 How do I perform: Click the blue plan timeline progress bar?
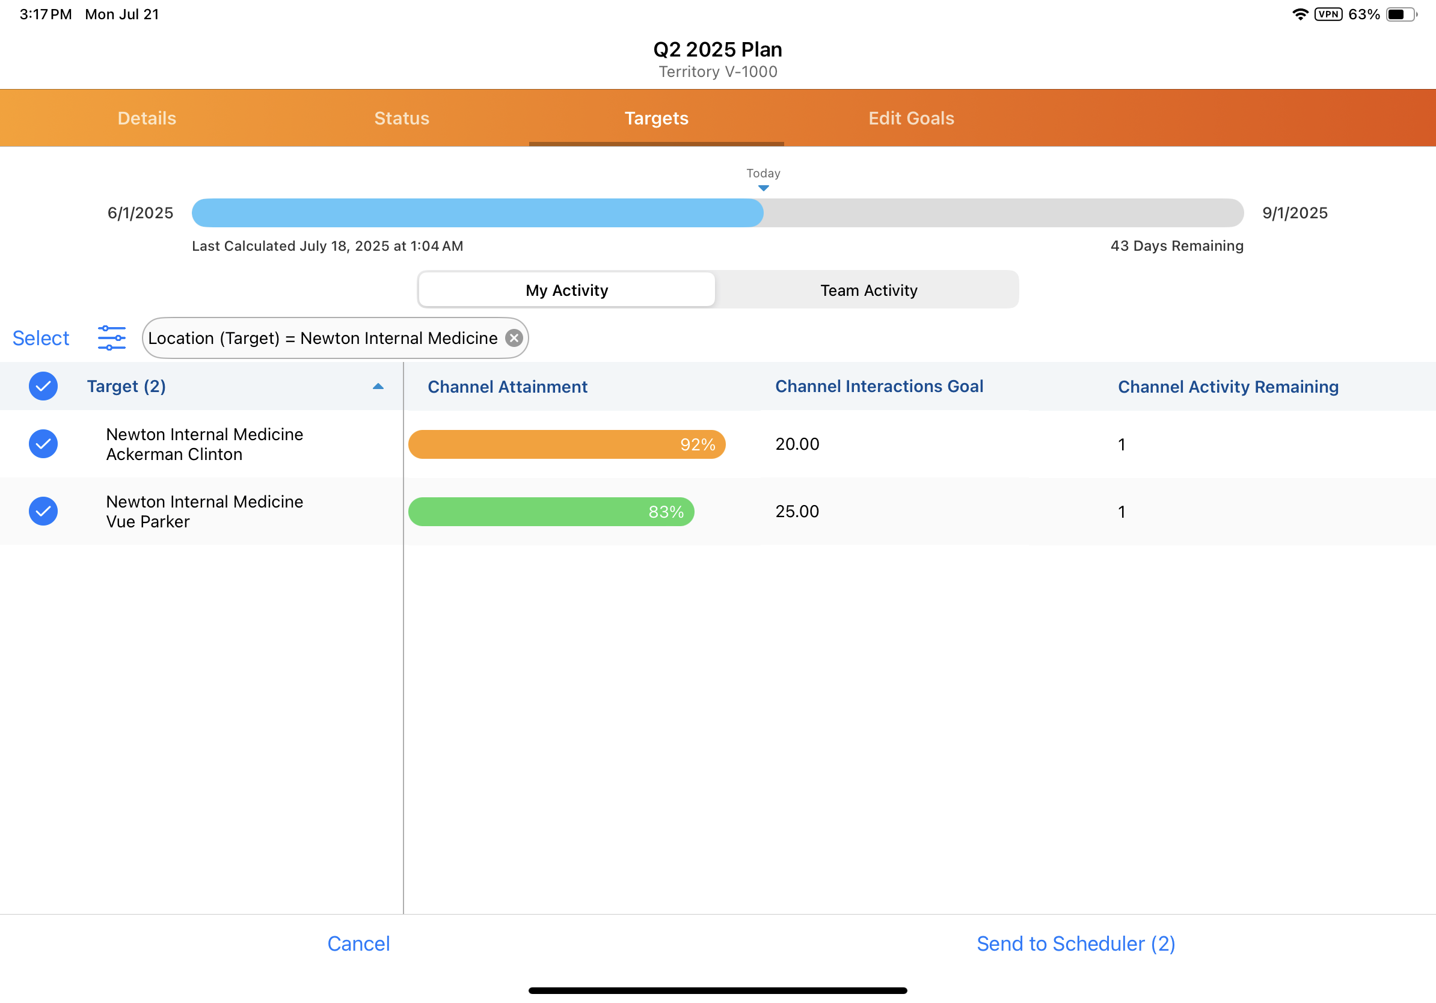coord(477,213)
